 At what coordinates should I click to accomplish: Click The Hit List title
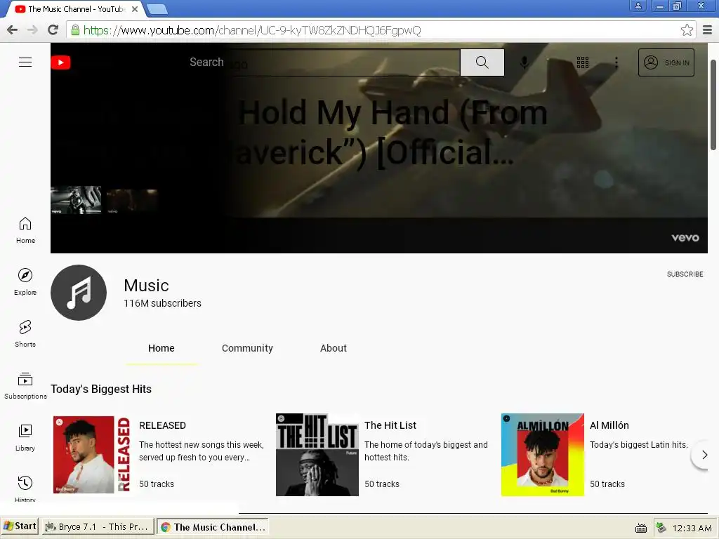[x=390, y=425]
